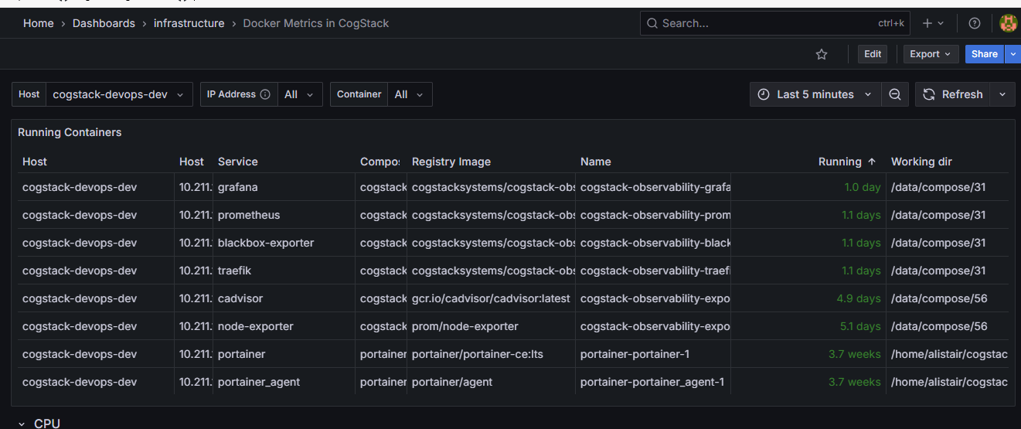Screen dimensions: 1021x429
Task: Open the infrastructure folder breadcrumb
Action: pyautogui.click(x=189, y=23)
